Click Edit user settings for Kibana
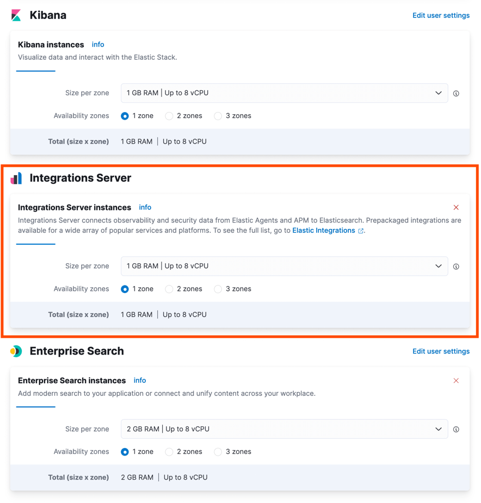This screenshot has width=481, height=503. [441, 15]
